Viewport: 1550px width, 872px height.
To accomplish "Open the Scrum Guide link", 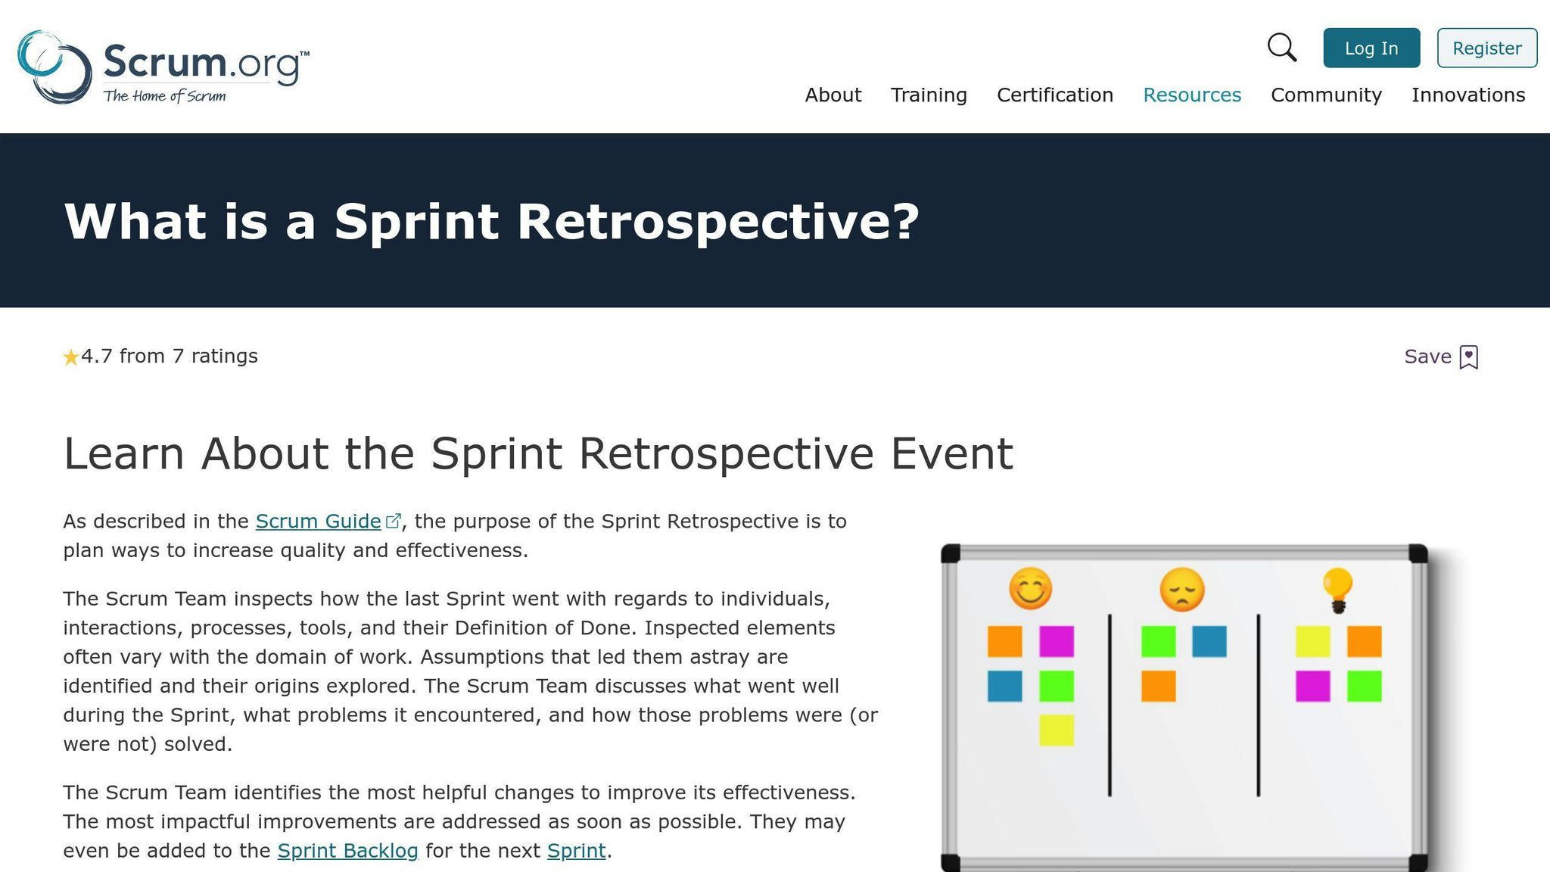I will [319, 521].
